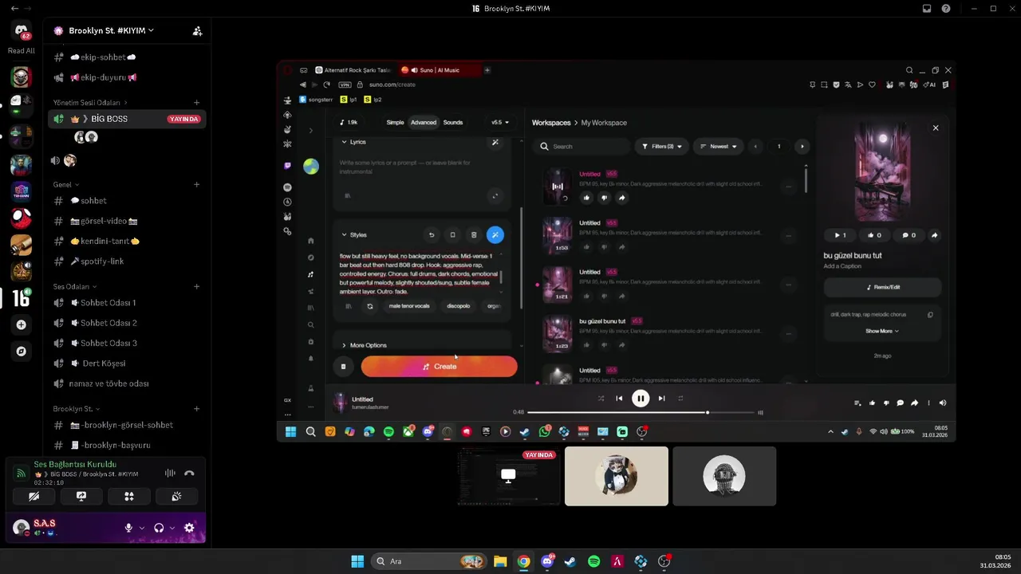Screen dimensions: 1021x574
Task: Add male tenor vocals style tag
Action: 409,306
